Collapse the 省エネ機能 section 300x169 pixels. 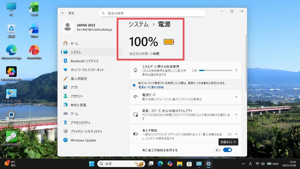click(x=236, y=134)
